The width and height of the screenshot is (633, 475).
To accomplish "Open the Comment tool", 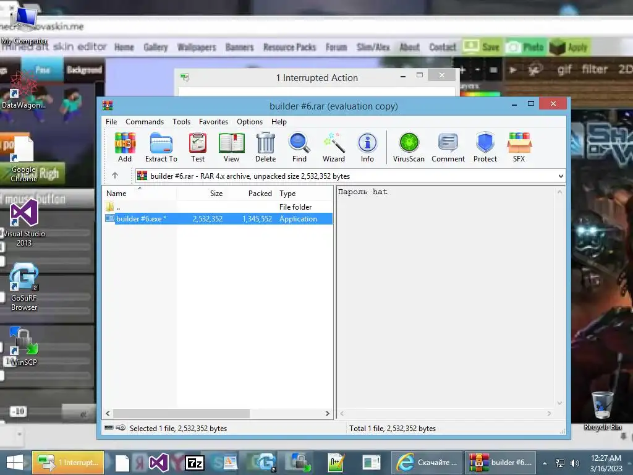I will (x=448, y=147).
